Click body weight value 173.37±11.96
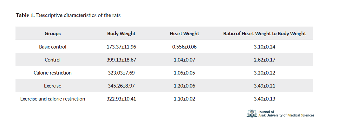Image resolution: width=338 pixels, height=124 pixels. pos(121,47)
